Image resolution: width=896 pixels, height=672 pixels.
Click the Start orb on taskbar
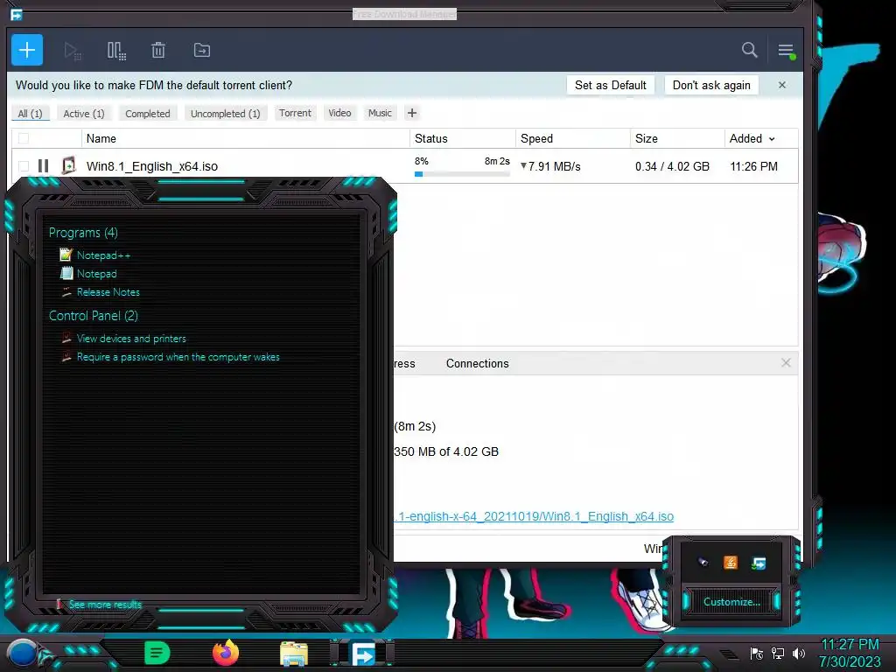tap(23, 654)
